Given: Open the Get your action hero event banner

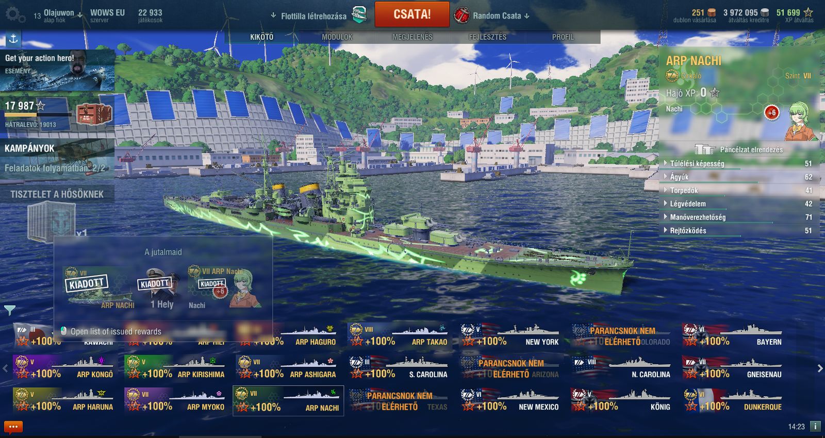Looking at the screenshot, I should tap(57, 70).
